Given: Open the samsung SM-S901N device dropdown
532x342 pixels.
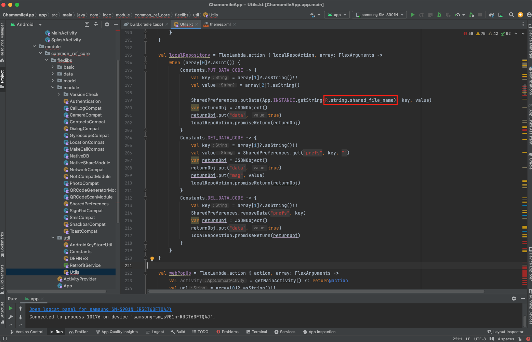Looking at the screenshot, I should pyautogui.click(x=380, y=15).
